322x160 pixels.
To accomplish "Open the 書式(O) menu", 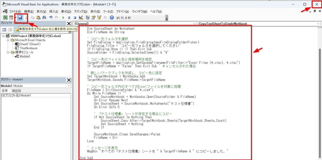I will coord(66,11).
